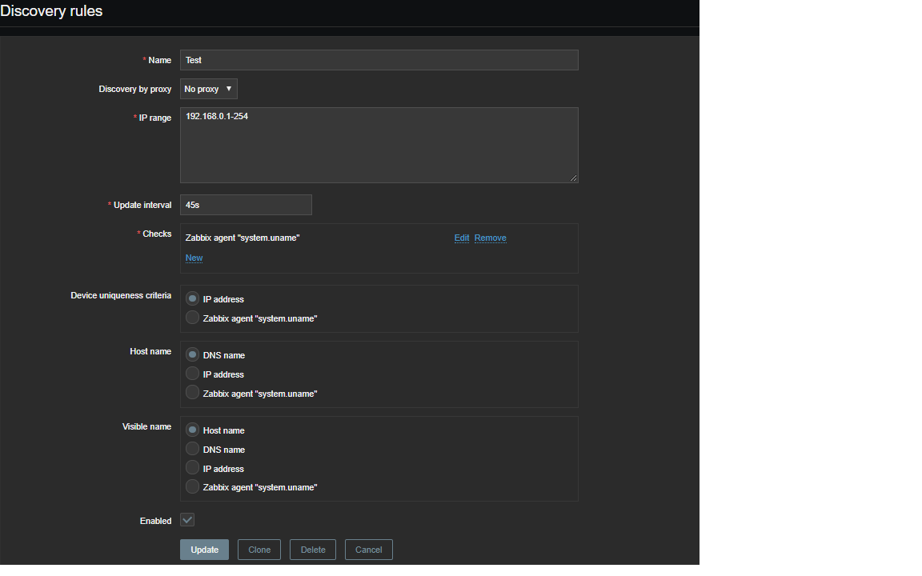Click the Discovery rules page heading

coord(51,11)
